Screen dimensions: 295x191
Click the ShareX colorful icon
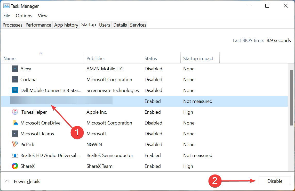click(x=15, y=166)
